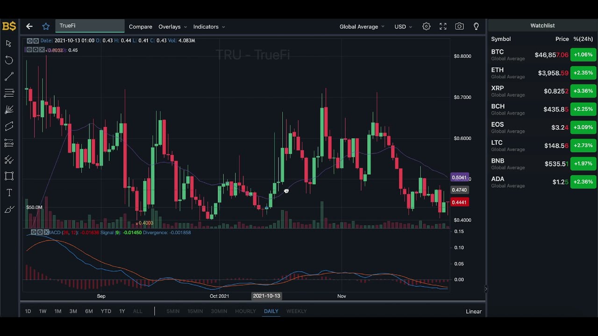Viewport: 598px width, 336px height.
Task: Set range to 6M
Action: [x=89, y=311]
